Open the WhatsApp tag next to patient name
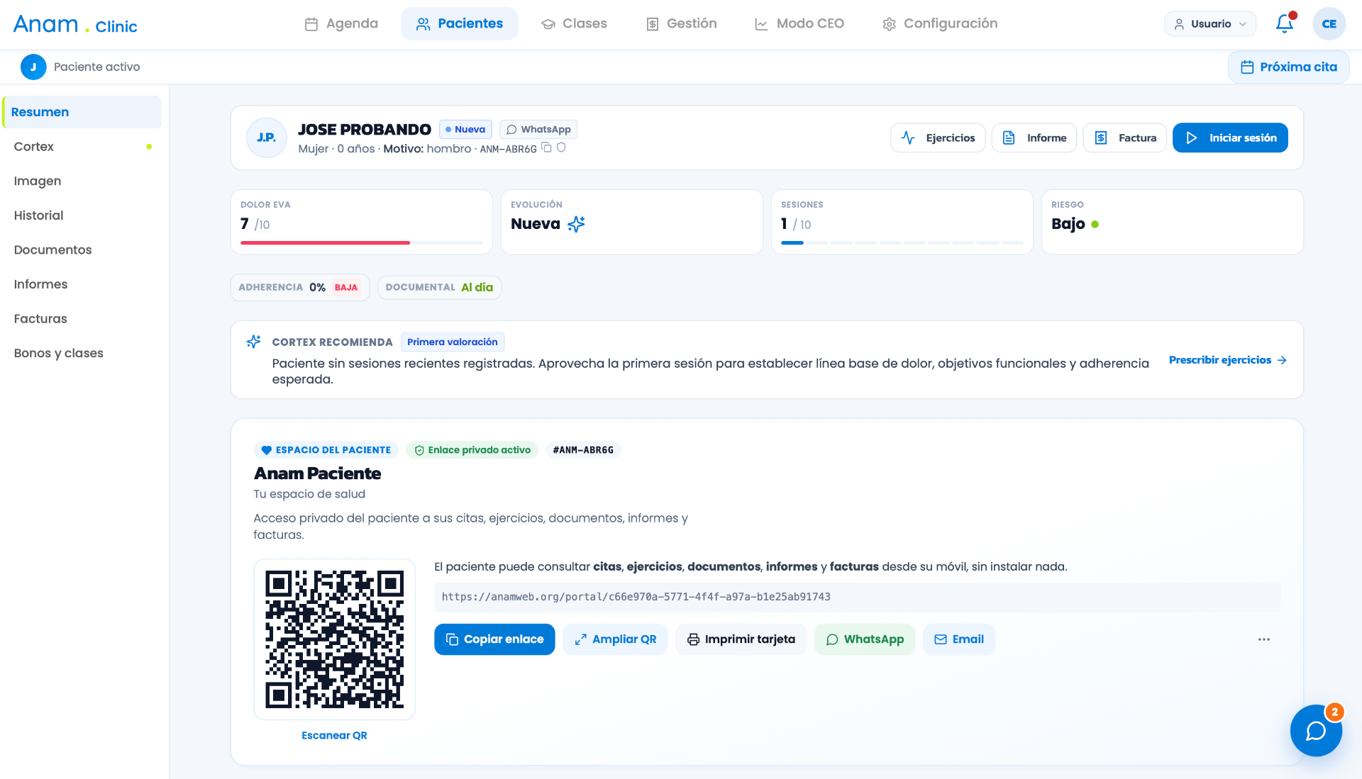The width and height of the screenshot is (1362, 779). [538, 129]
